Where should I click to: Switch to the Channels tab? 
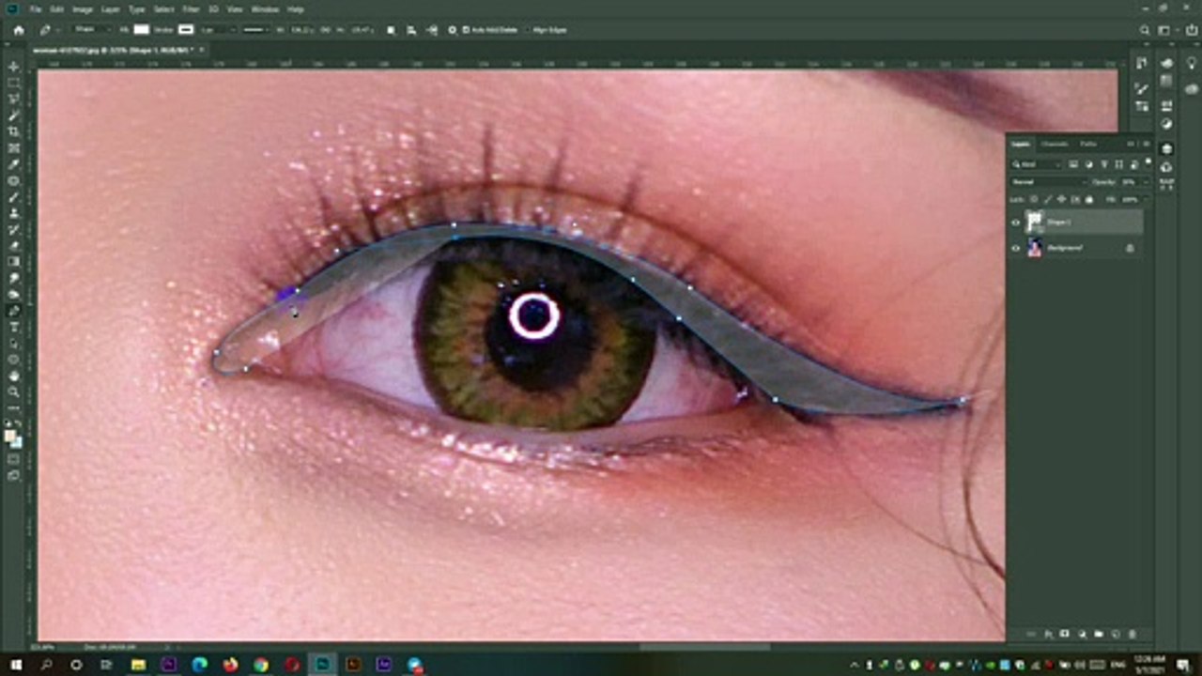tap(1055, 144)
